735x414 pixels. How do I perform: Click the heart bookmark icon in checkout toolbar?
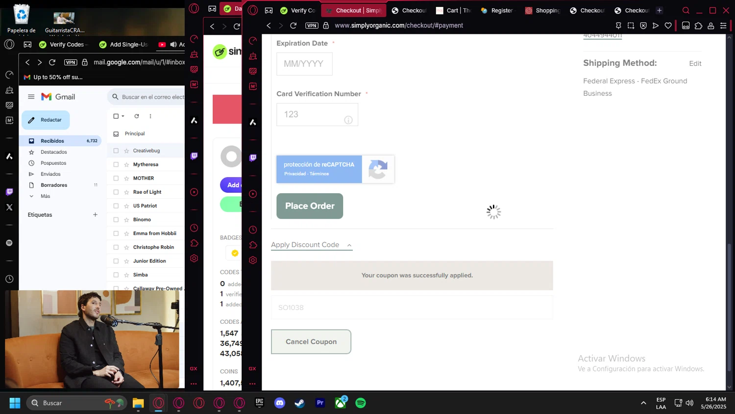[668, 26]
